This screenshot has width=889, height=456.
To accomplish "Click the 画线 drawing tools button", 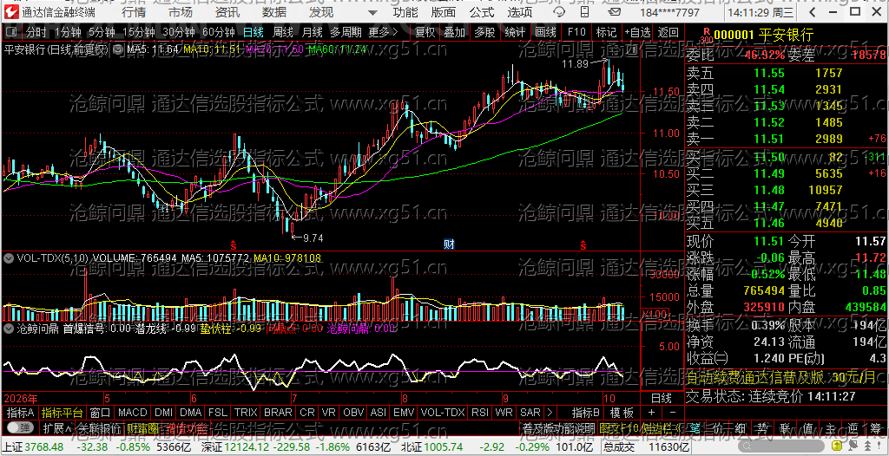I will (x=545, y=32).
